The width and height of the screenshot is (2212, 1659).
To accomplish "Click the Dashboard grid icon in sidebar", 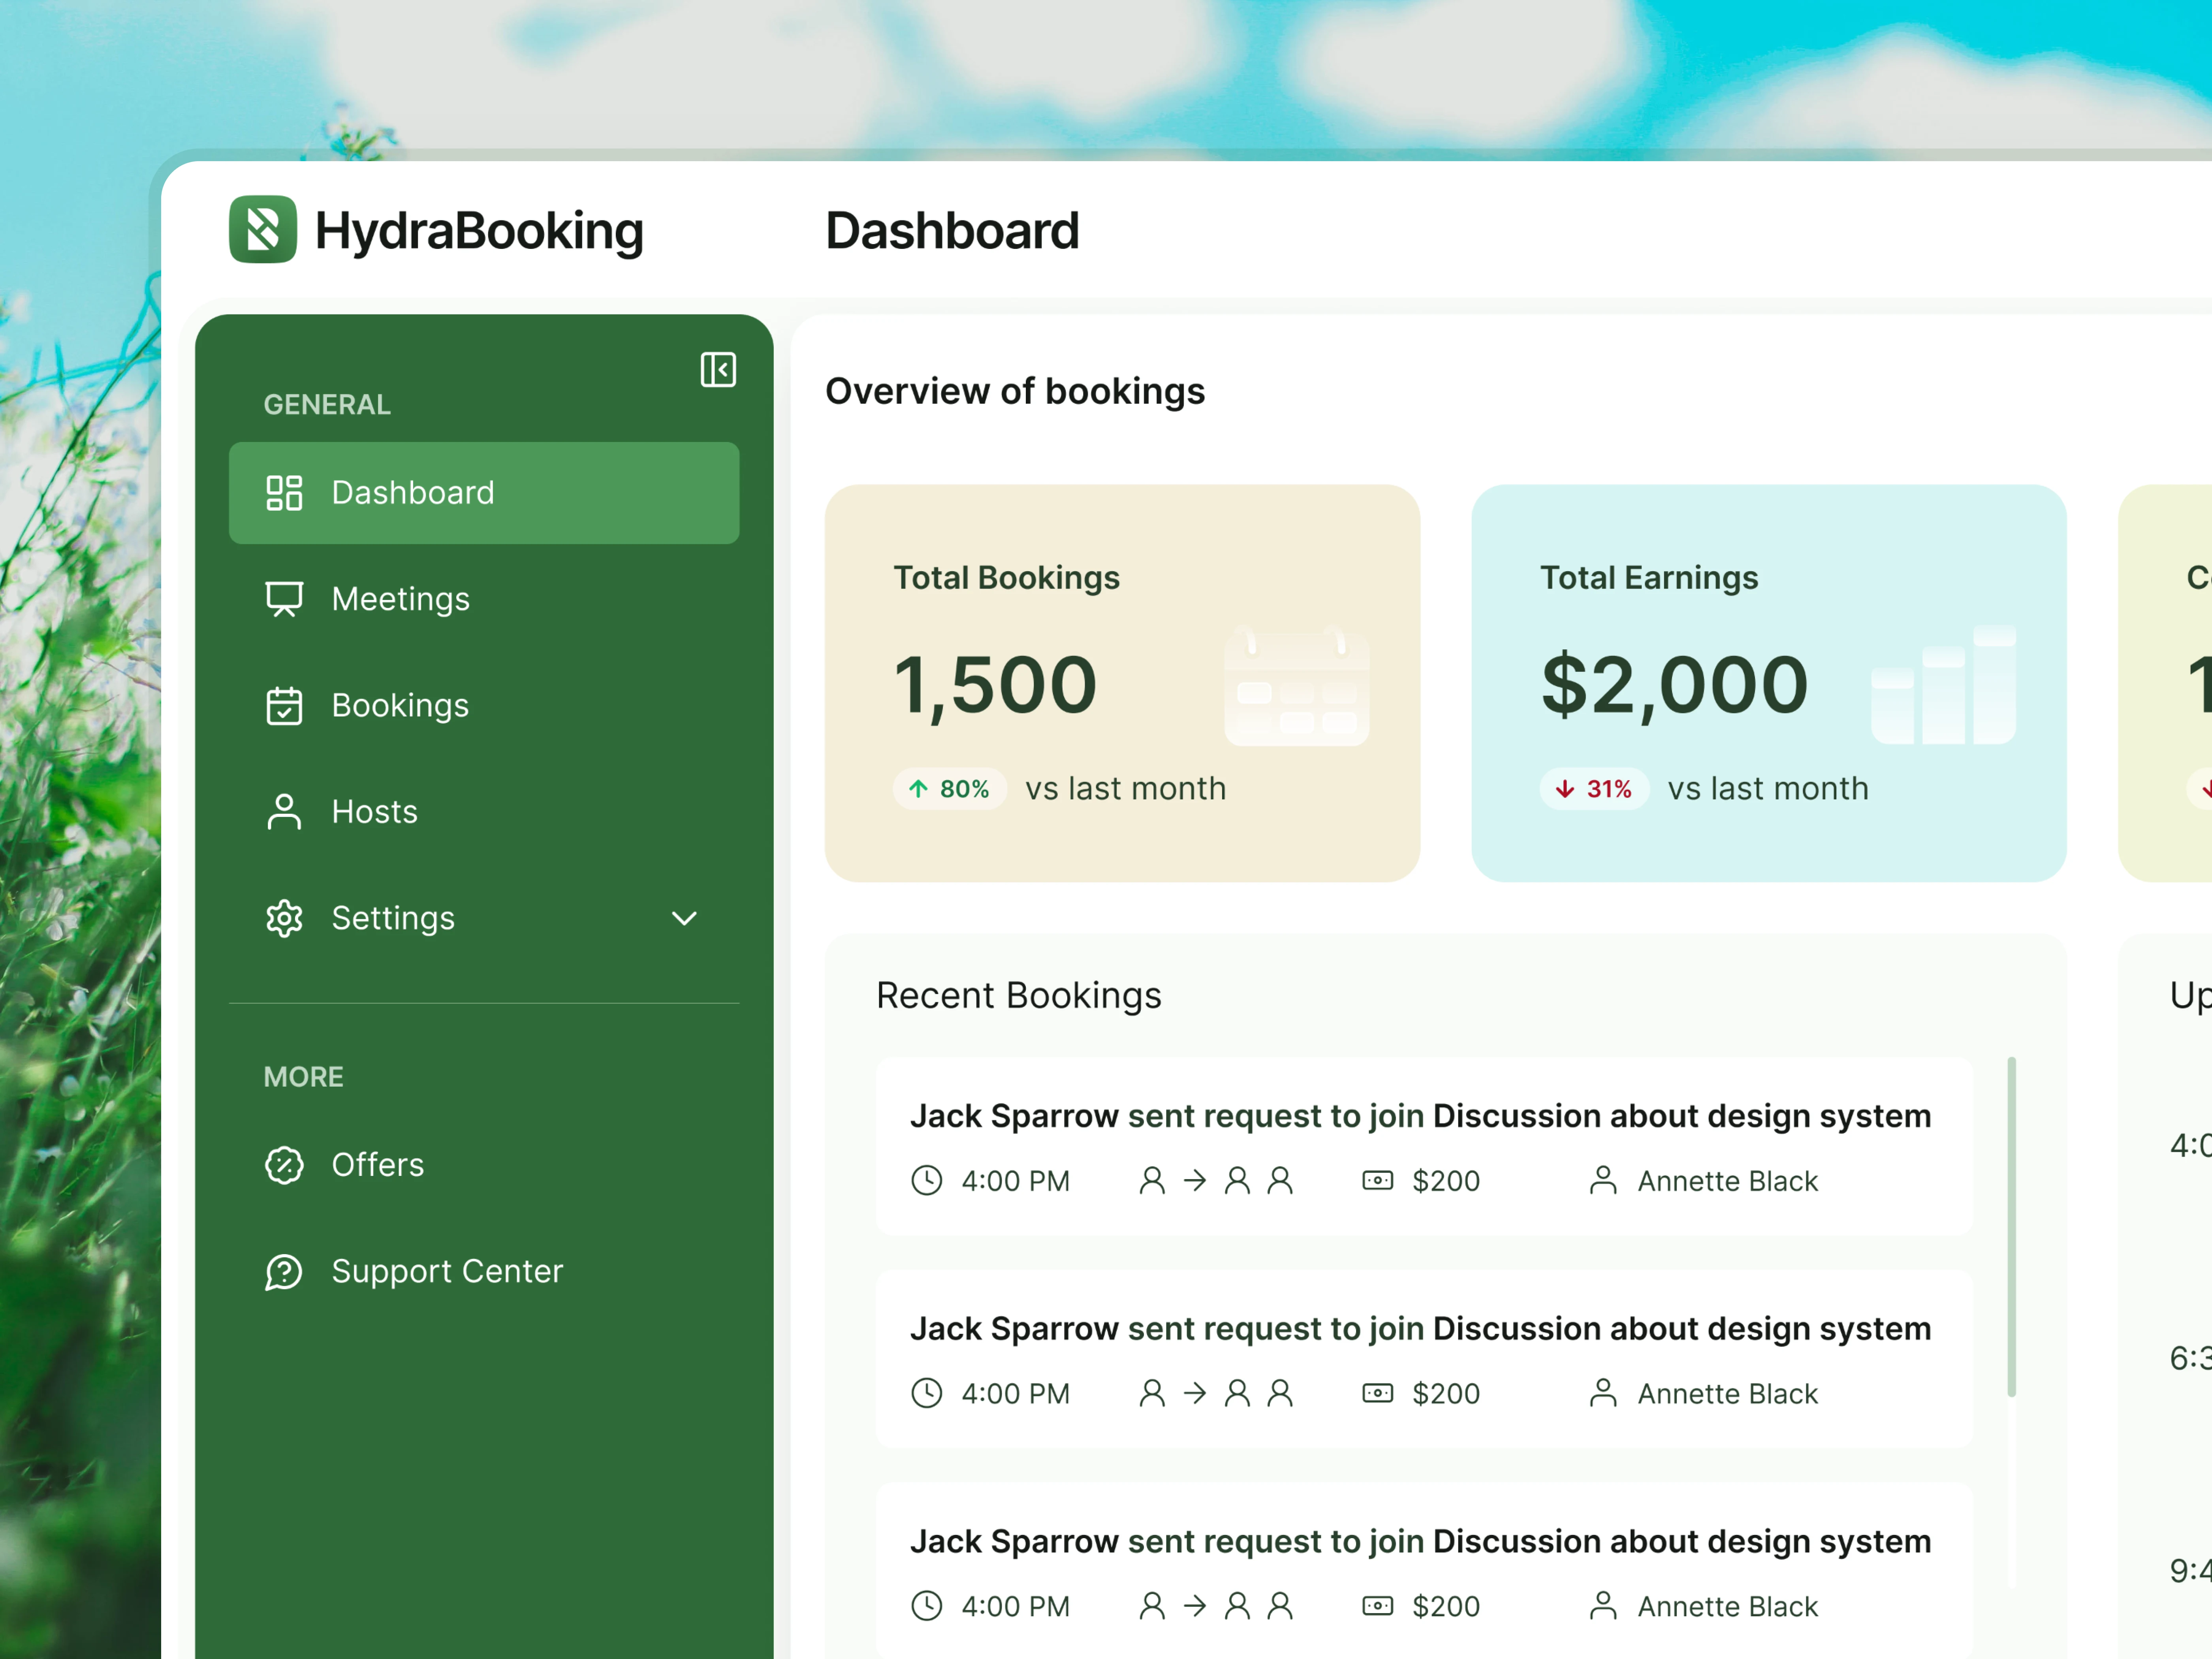I will click(x=284, y=493).
